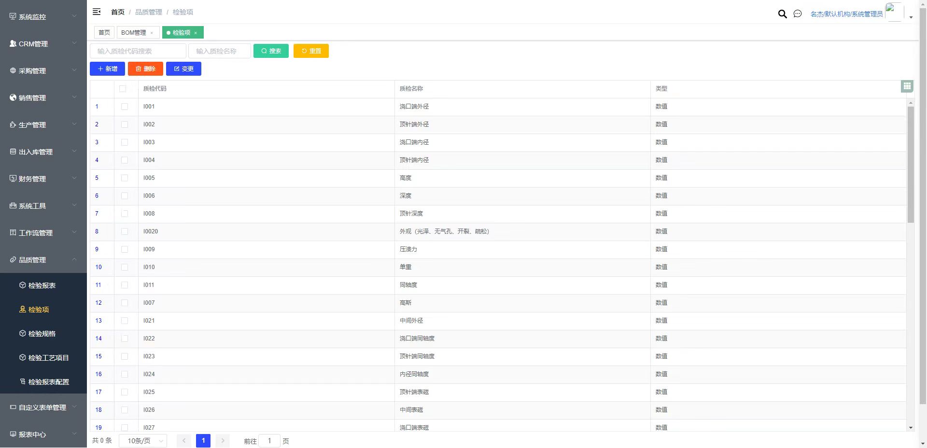Viewport: 927px width, 448px height.
Task: Expand the 系统监控 menu chevron
Action: (74, 16)
